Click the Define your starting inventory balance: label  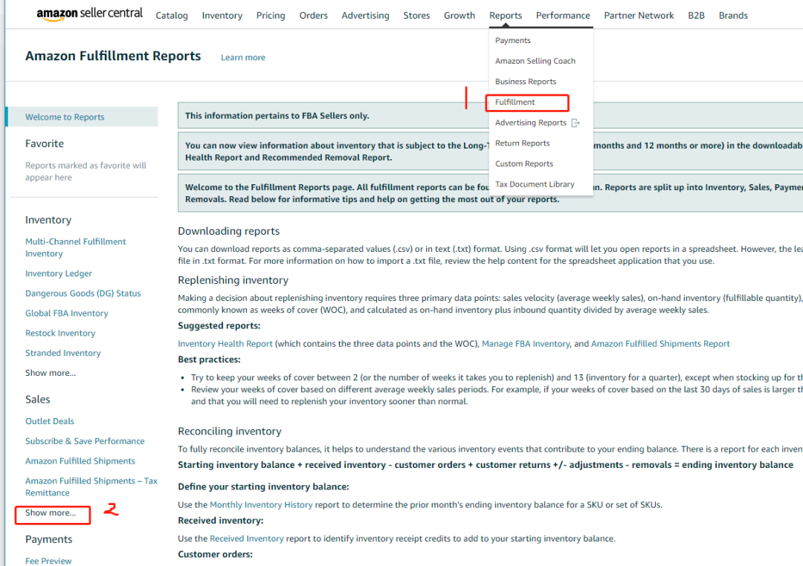pos(263,487)
